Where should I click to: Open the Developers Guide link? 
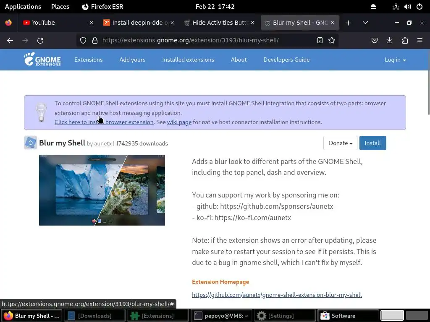coord(286,60)
